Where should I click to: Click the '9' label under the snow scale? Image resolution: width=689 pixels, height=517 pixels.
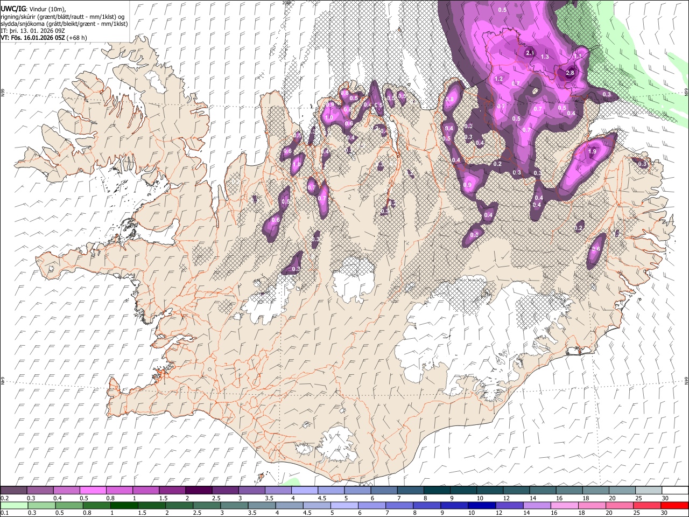(452, 498)
